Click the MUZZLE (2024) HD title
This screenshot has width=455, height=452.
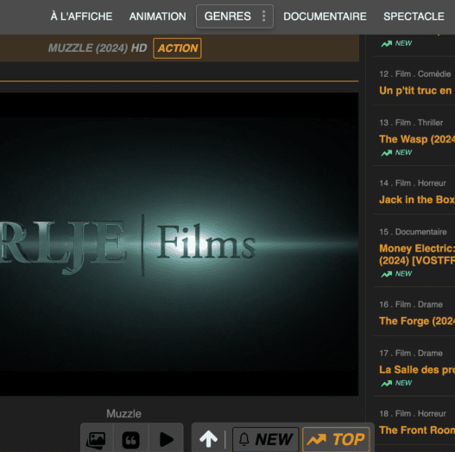point(98,48)
